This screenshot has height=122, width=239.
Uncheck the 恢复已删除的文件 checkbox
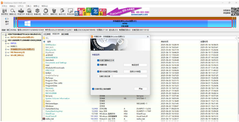click(x=98, y=60)
